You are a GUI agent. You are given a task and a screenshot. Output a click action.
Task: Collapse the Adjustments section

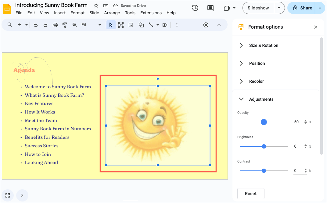coord(261,99)
